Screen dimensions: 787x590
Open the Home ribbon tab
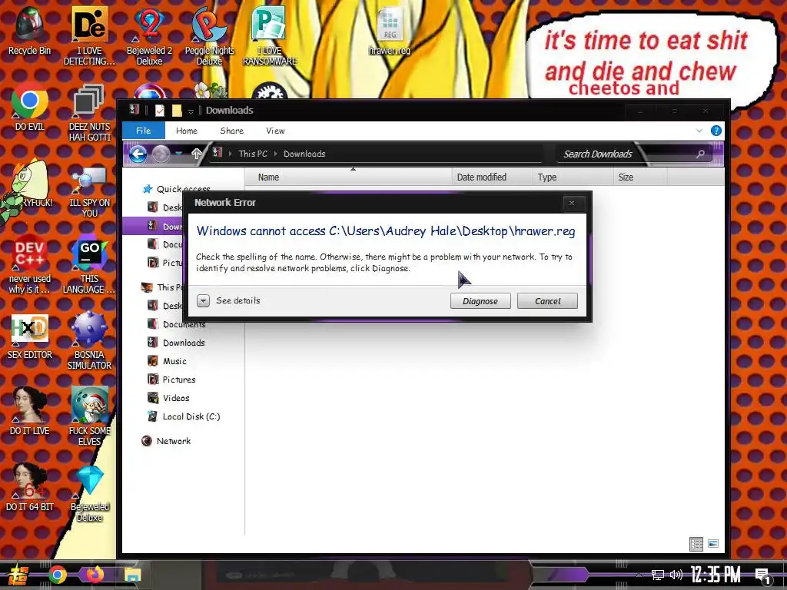(187, 131)
